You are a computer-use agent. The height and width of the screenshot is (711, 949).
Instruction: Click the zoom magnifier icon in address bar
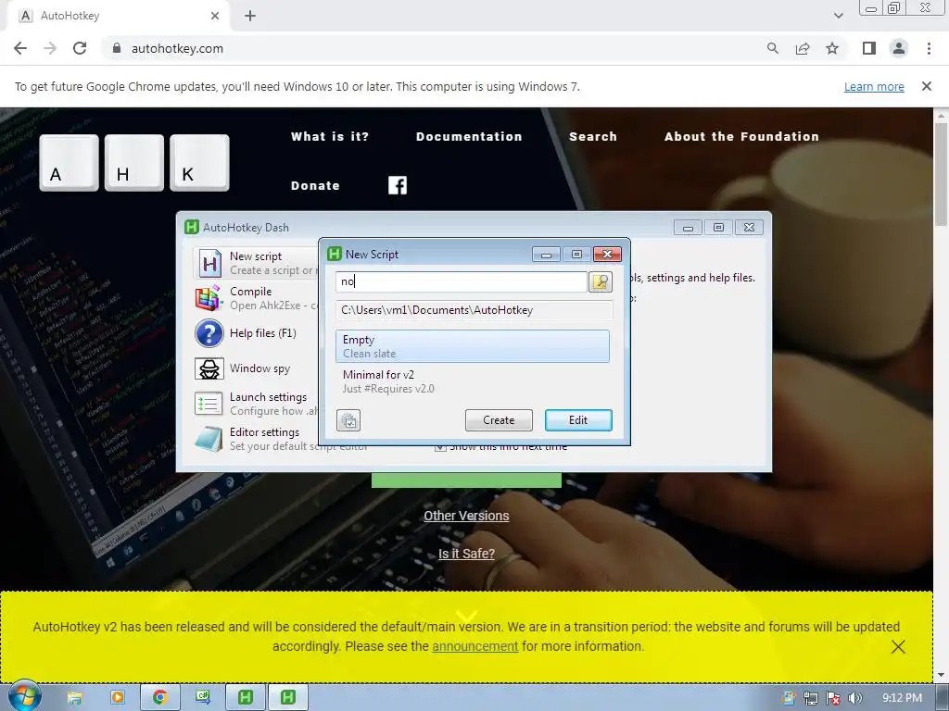coord(773,48)
